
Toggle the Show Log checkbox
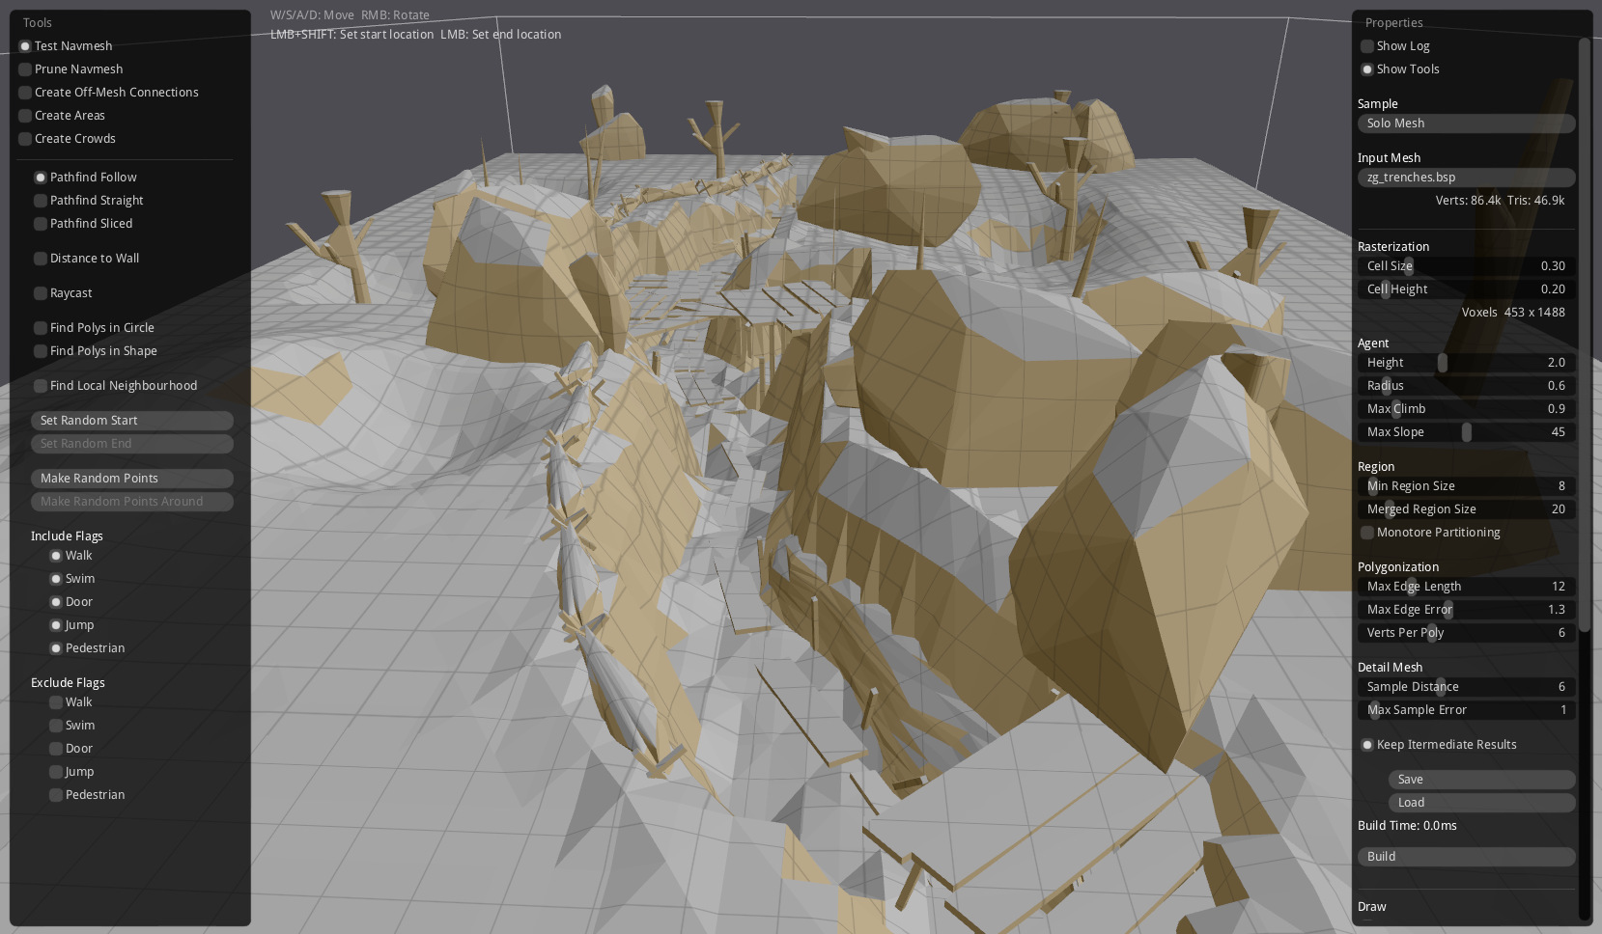(1367, 46)
